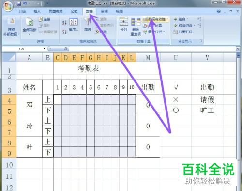Click 删除重复项 remove duplicates
The width and height of the screenshot is (242, 191).
[x=136, y=27]
